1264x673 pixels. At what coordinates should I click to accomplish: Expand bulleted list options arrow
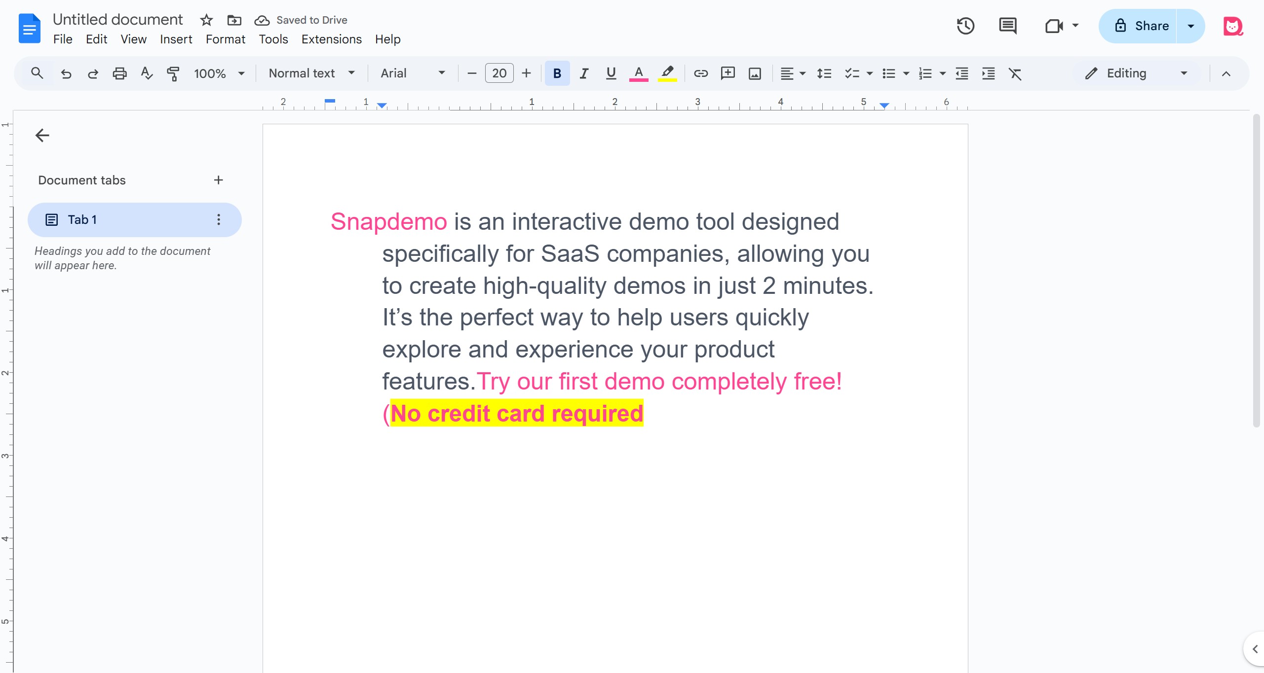point(906,73)
